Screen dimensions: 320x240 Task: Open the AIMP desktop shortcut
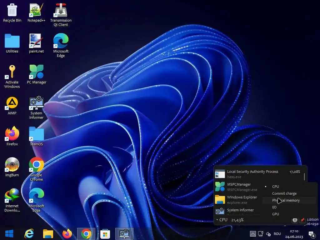[x=12, y=106]
